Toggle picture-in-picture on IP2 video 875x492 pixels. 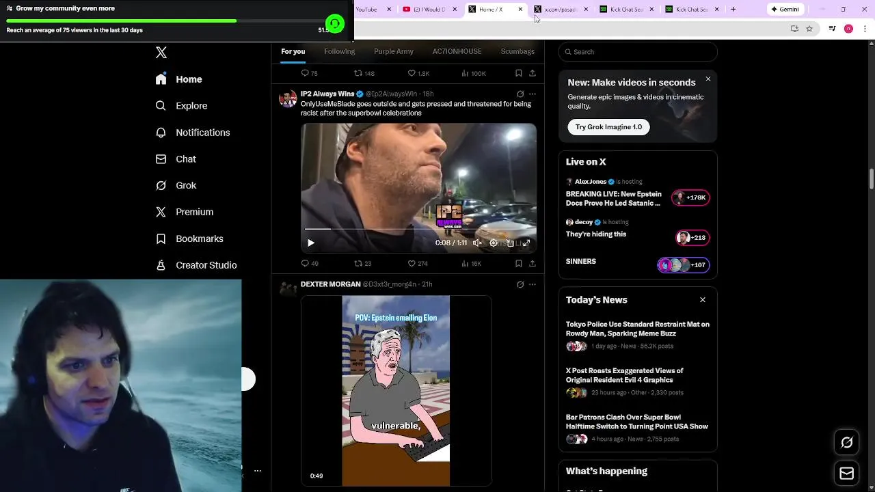point(510,243)
